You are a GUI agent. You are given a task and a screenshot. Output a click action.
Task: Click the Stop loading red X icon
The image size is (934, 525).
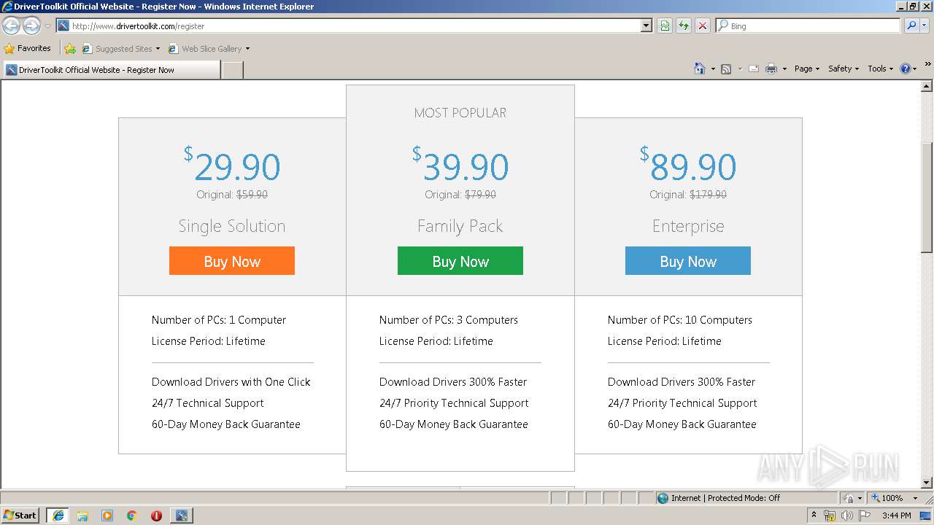pyautogui.click(x=702, y=26)
